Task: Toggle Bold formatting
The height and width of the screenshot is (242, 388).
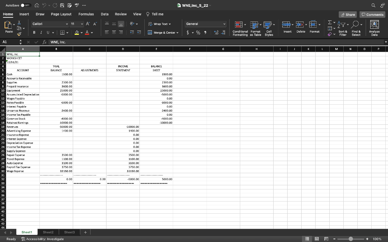Action: (x=34, y=33)
